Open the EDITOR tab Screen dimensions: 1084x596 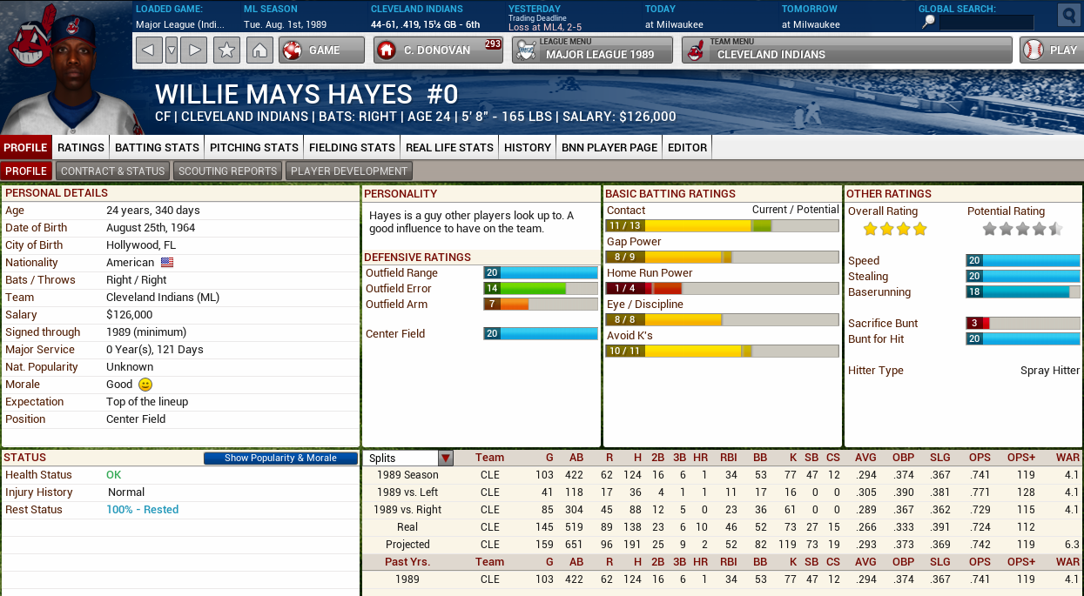688,147
